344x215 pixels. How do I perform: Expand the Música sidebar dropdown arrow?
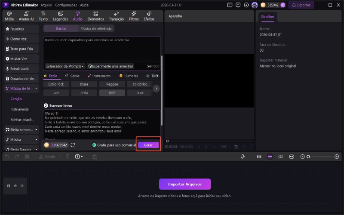[37, 139]
